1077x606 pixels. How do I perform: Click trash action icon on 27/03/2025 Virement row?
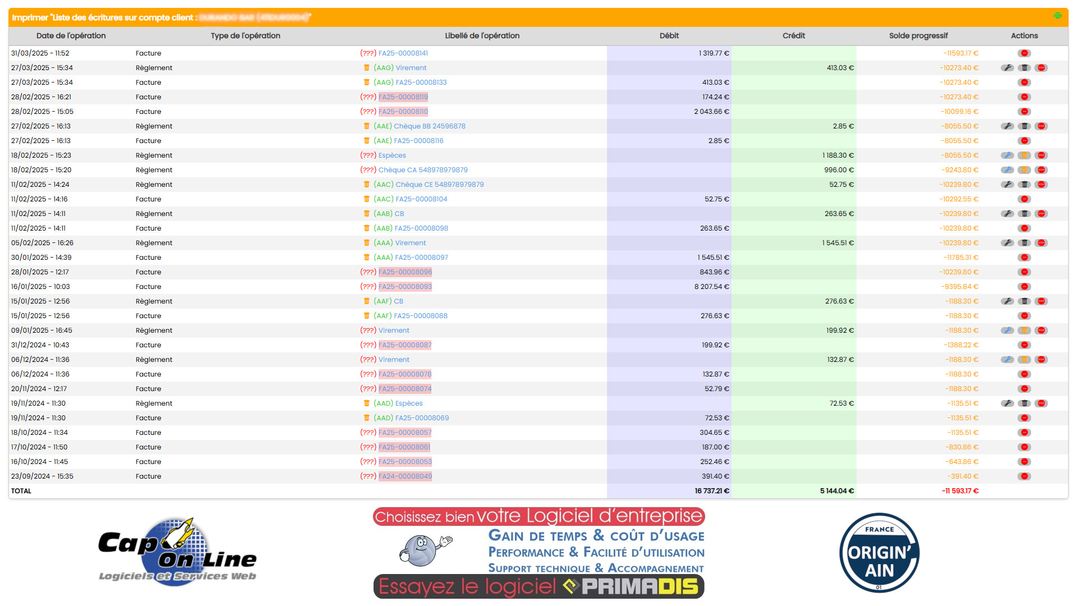coord(1024,68)
